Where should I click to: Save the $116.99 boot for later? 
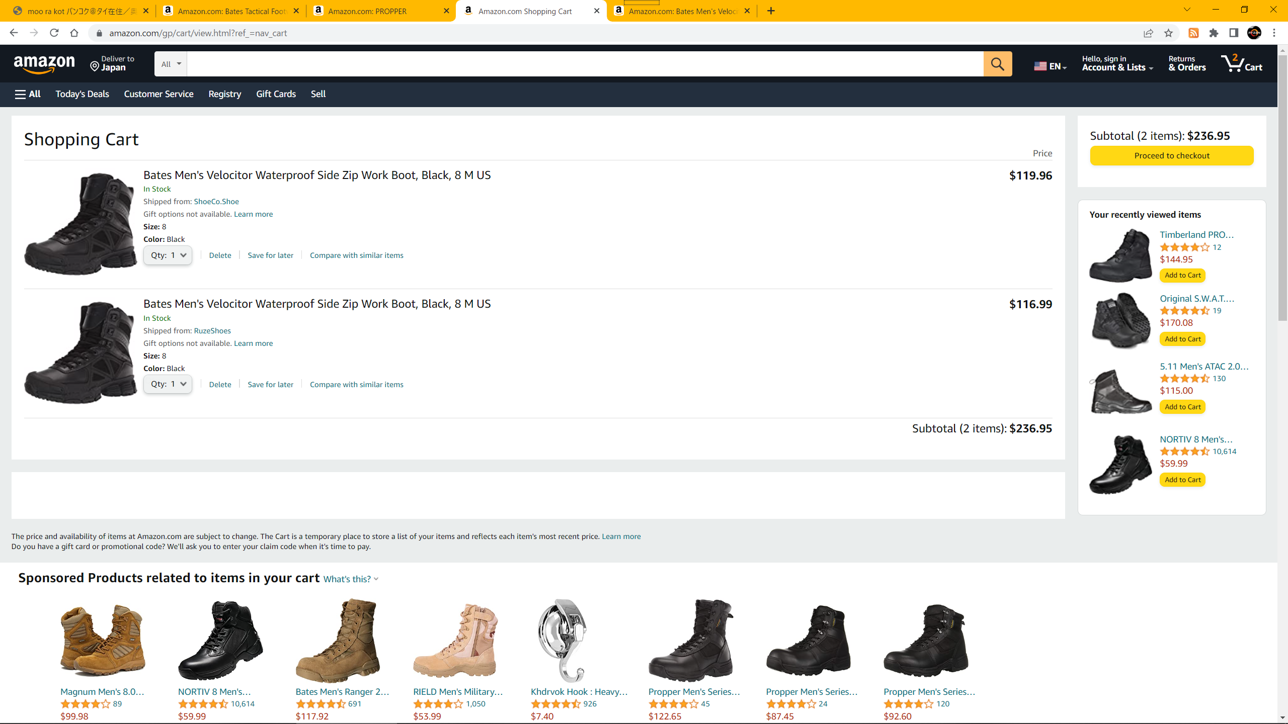click(x=270, y=385)
